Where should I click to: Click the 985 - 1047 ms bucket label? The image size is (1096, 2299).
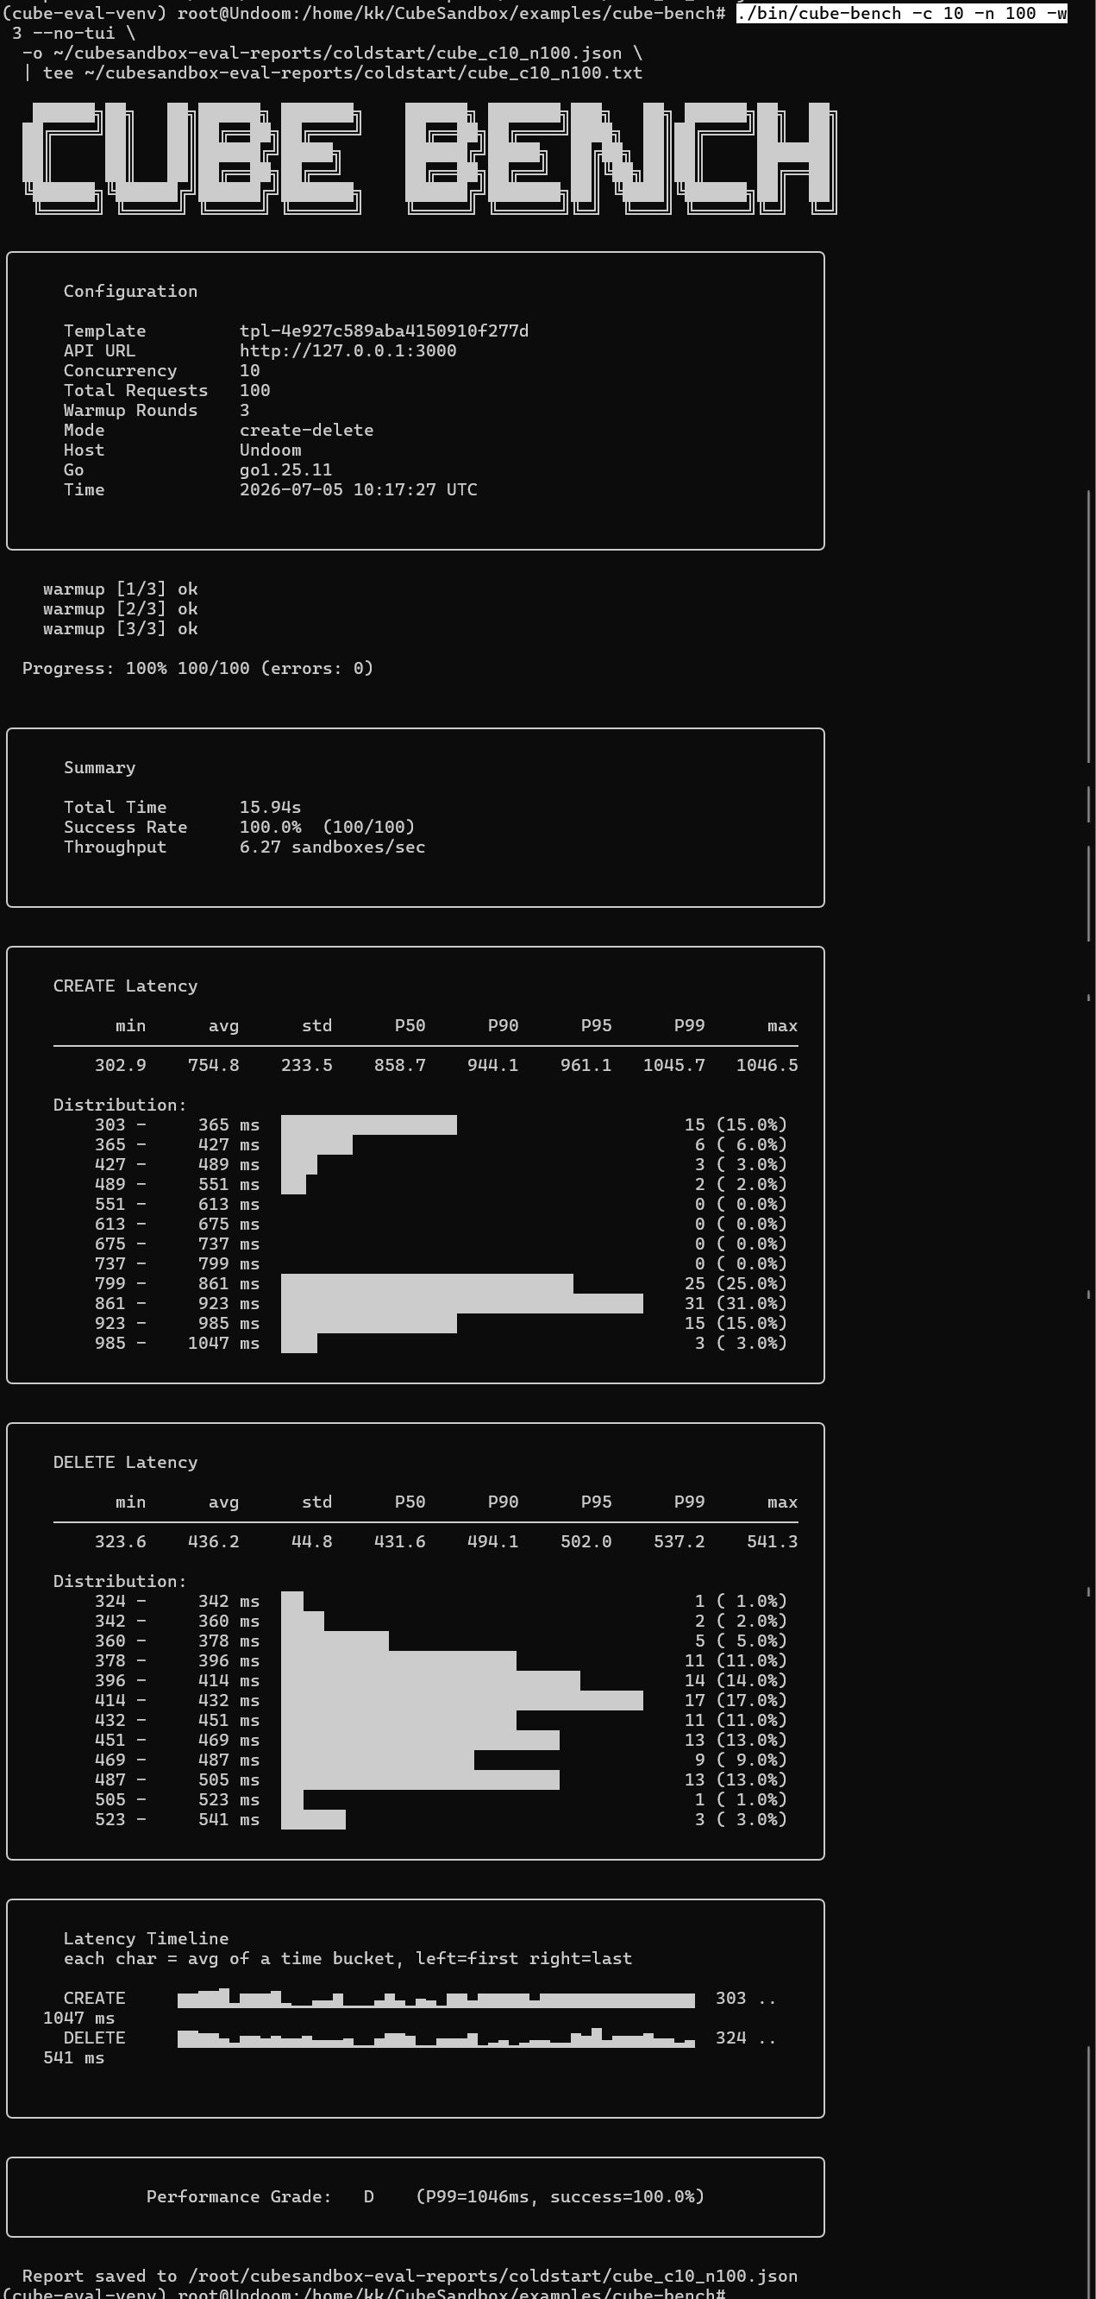177,1343
